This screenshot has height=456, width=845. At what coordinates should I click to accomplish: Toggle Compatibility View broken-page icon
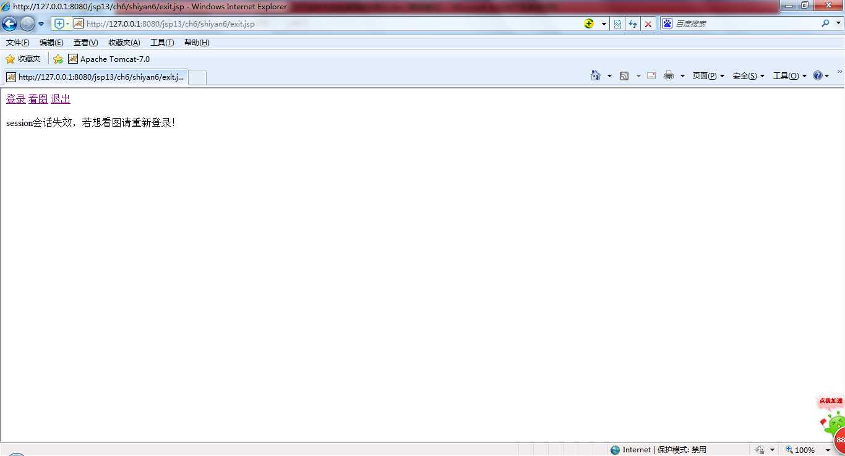(x=617, y=24)
